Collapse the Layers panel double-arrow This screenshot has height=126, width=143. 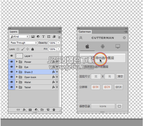[x=60, y=28]
